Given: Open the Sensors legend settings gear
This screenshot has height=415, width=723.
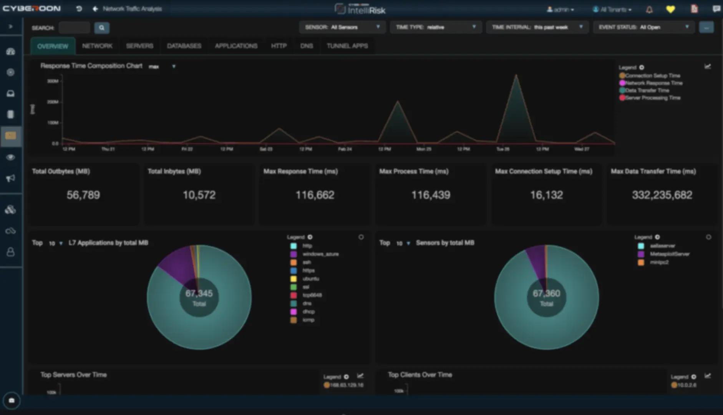Looking at the screenshot, I should 657,237.
